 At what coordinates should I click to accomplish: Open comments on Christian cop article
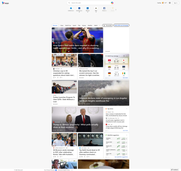pyautogui.click(x=61, y=78)
